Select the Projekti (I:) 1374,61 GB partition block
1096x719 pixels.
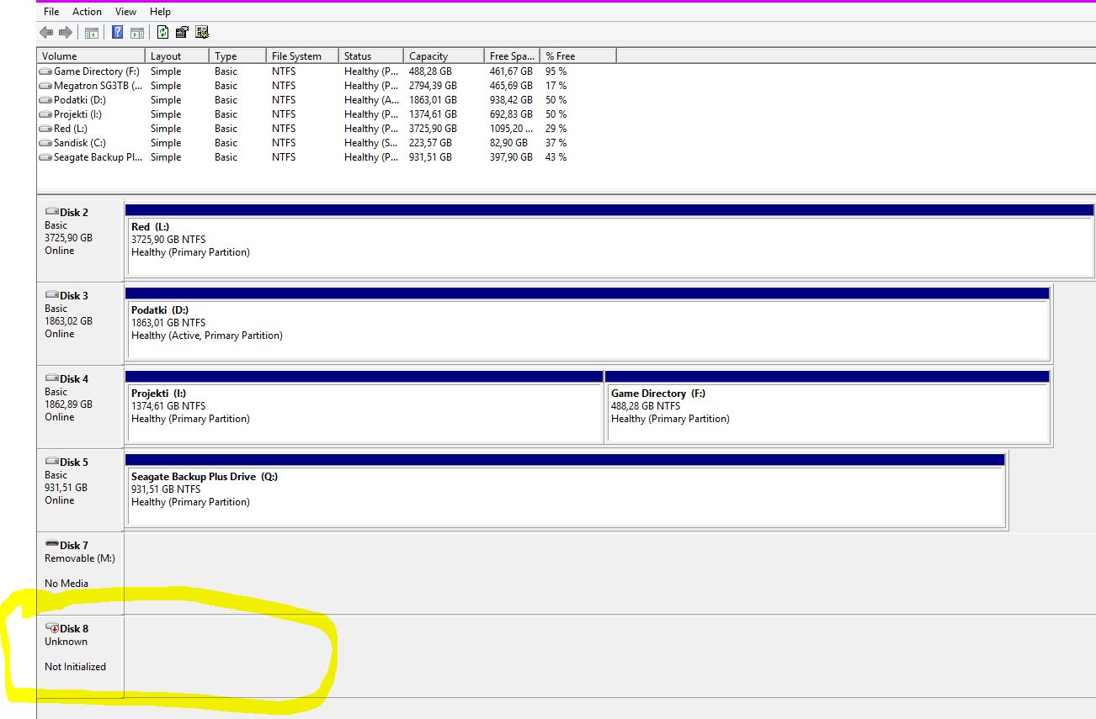pyautogui.click(x=364, y=406)
